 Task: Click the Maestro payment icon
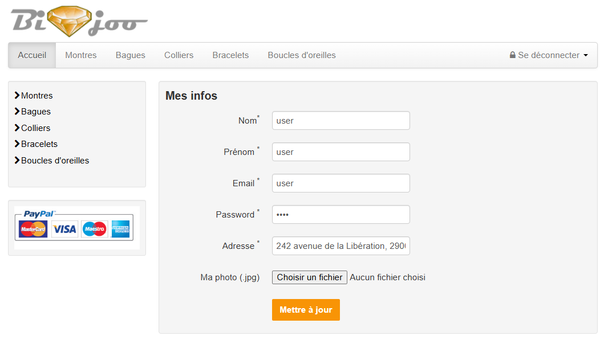[x=93, y=228]
